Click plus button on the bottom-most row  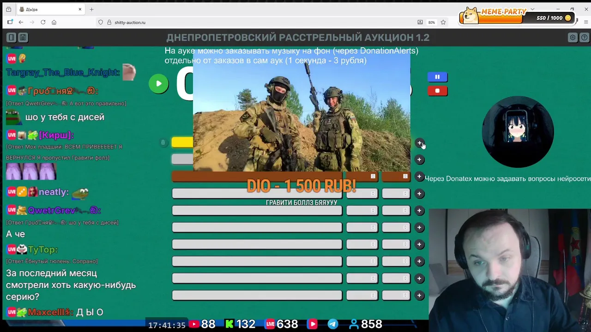click(419, 295)
